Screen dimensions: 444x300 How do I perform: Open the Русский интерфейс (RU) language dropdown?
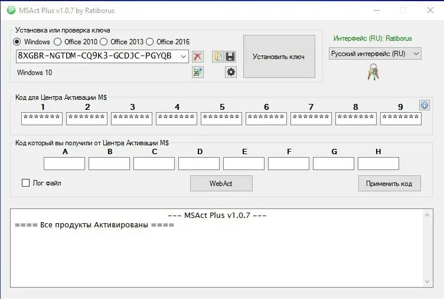pos(375,54)
